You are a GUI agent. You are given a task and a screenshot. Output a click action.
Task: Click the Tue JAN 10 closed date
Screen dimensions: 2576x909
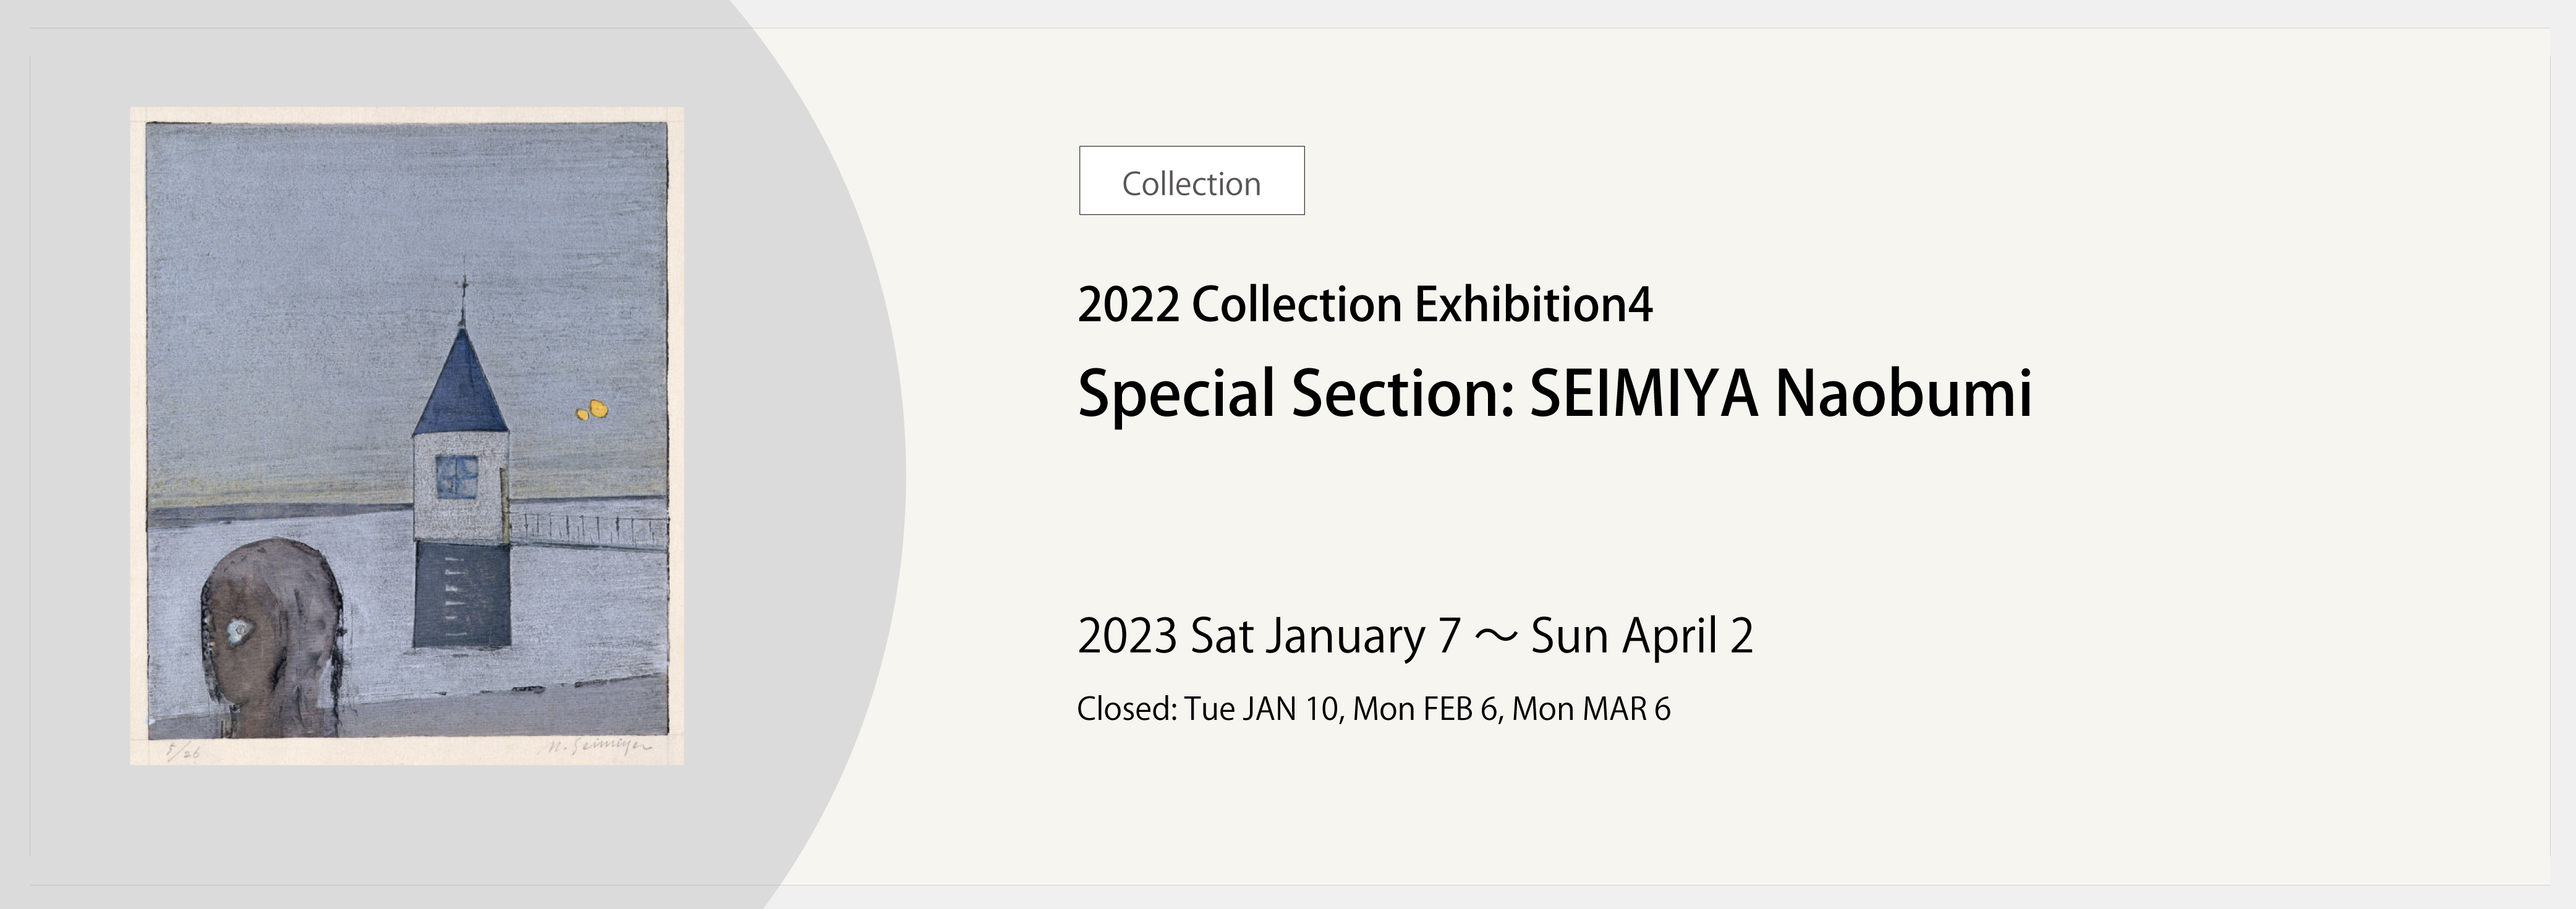(1262, 709)
